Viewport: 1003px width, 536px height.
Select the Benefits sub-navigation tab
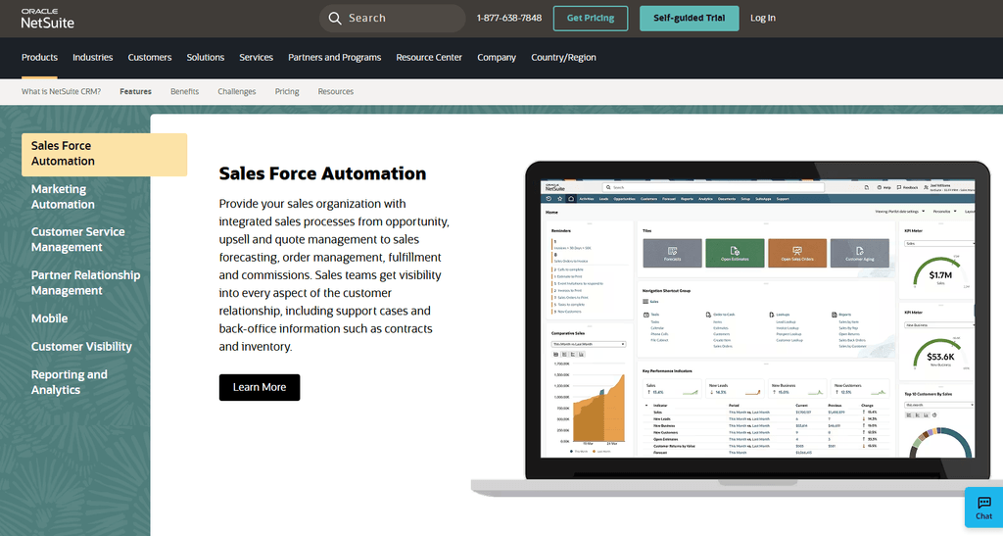tap(185, 91)
